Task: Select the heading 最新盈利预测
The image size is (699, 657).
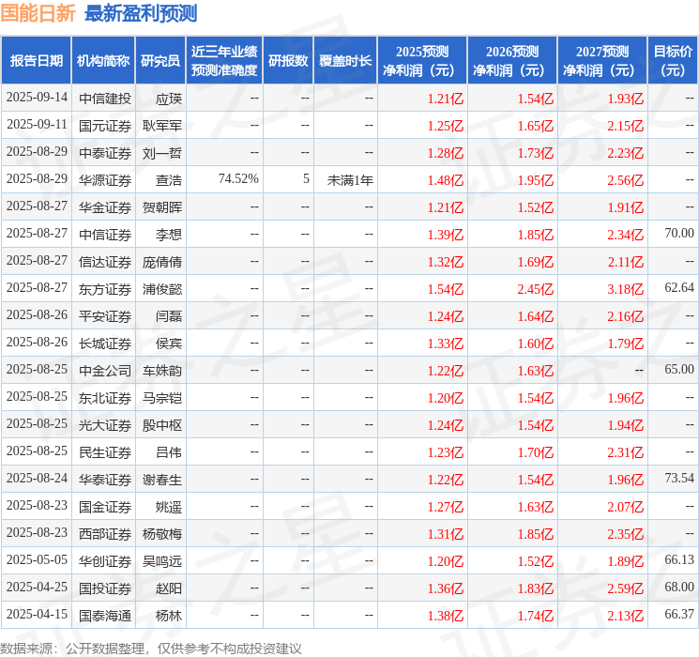Action: tap(141, 13)
